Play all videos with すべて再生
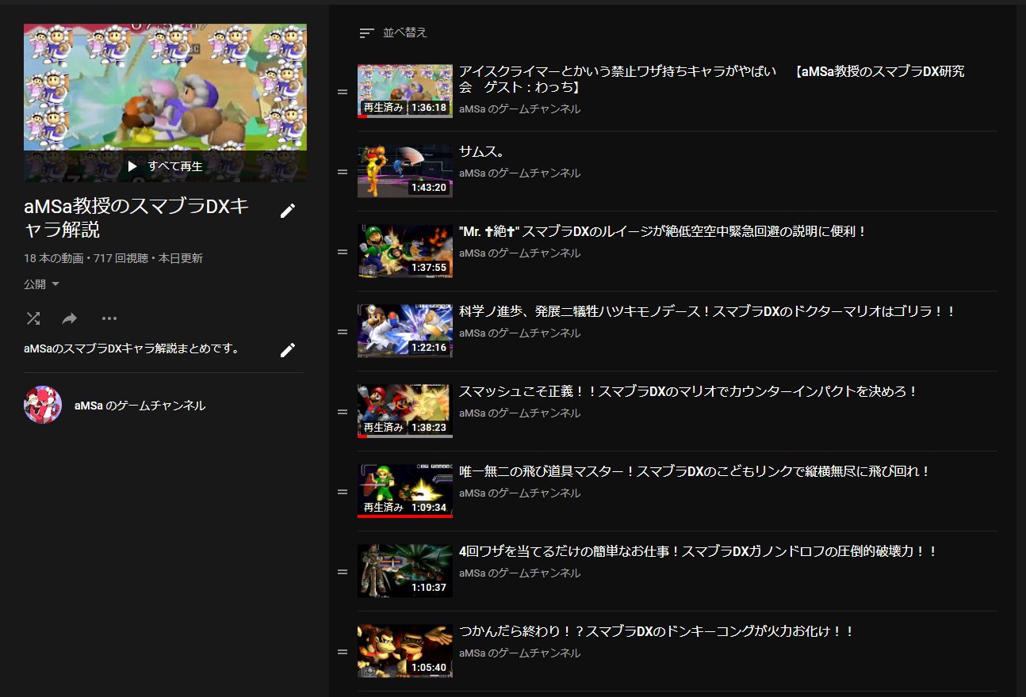Screen dimensions: 1026x697 click(165, 166)
